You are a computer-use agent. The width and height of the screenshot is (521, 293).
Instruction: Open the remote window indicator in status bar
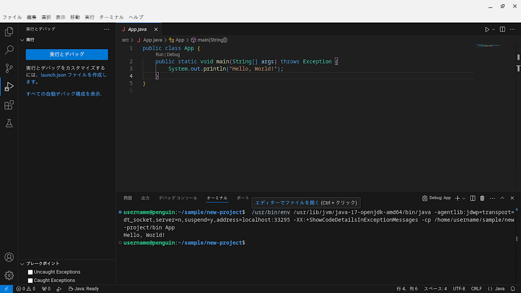tap(7, 289)
